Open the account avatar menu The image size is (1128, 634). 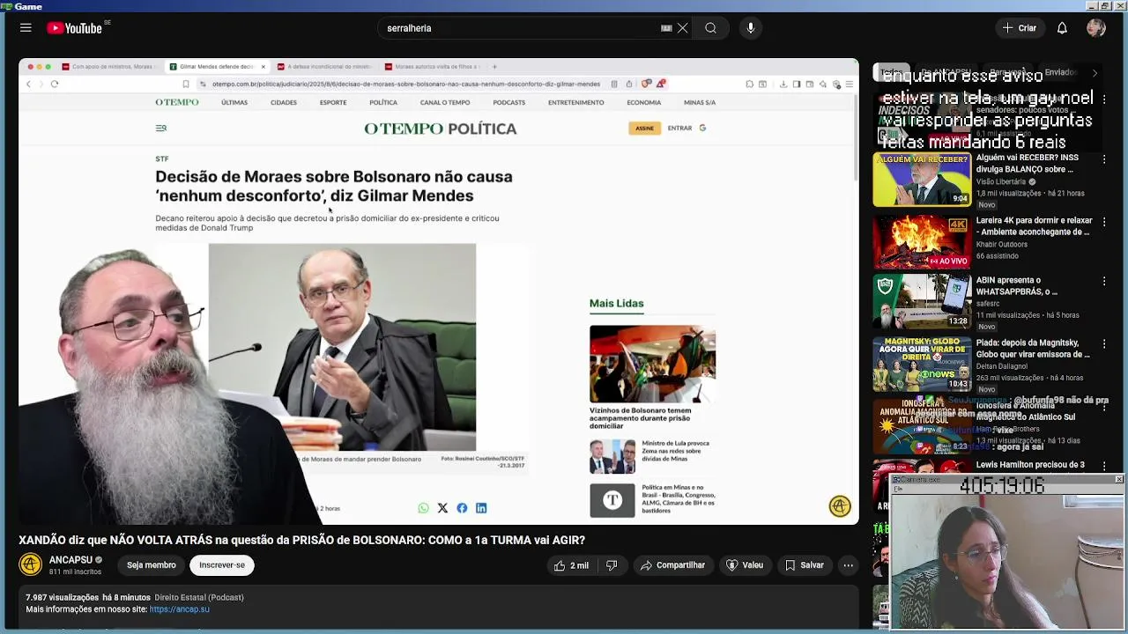[1096, 28]
